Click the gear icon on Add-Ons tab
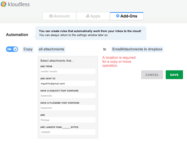This screenshot has height=143, width=187. pyautogui.click(x=117, y=16)
